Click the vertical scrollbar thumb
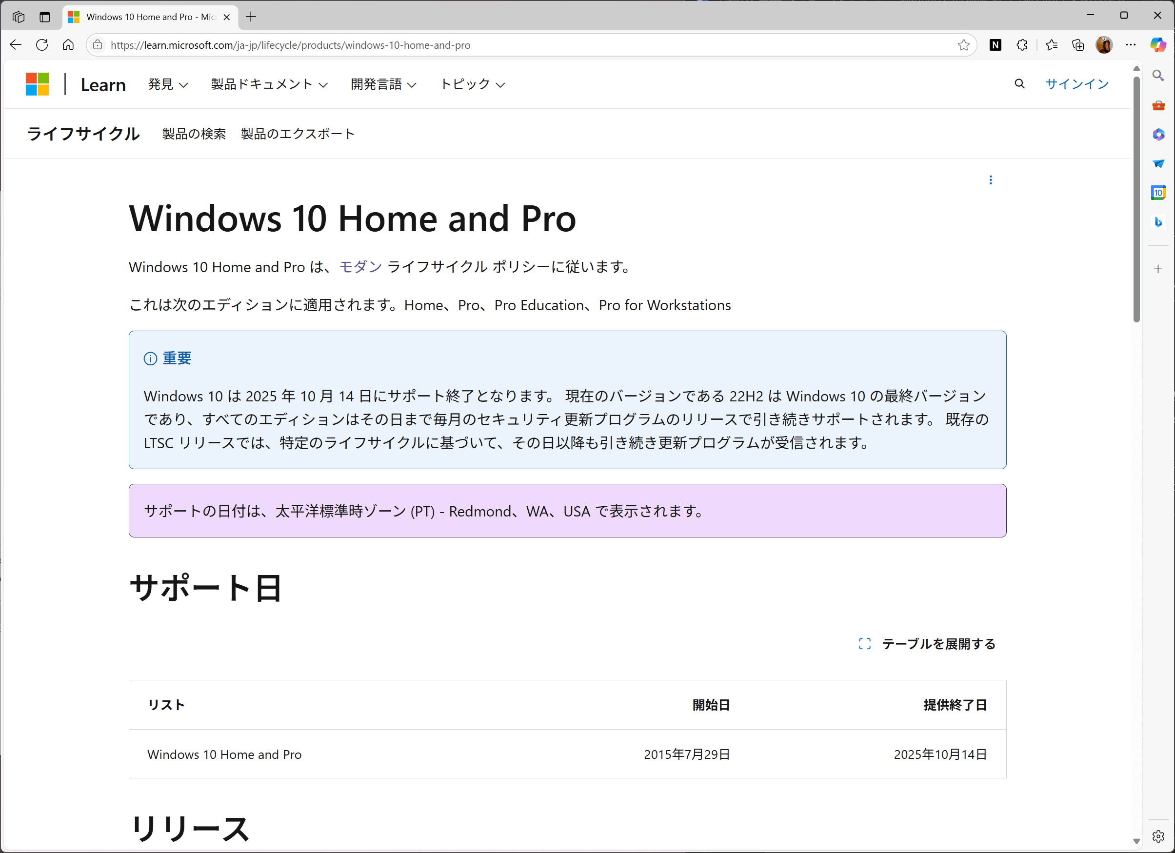Screen dimensions: 1175x853 1136,199
